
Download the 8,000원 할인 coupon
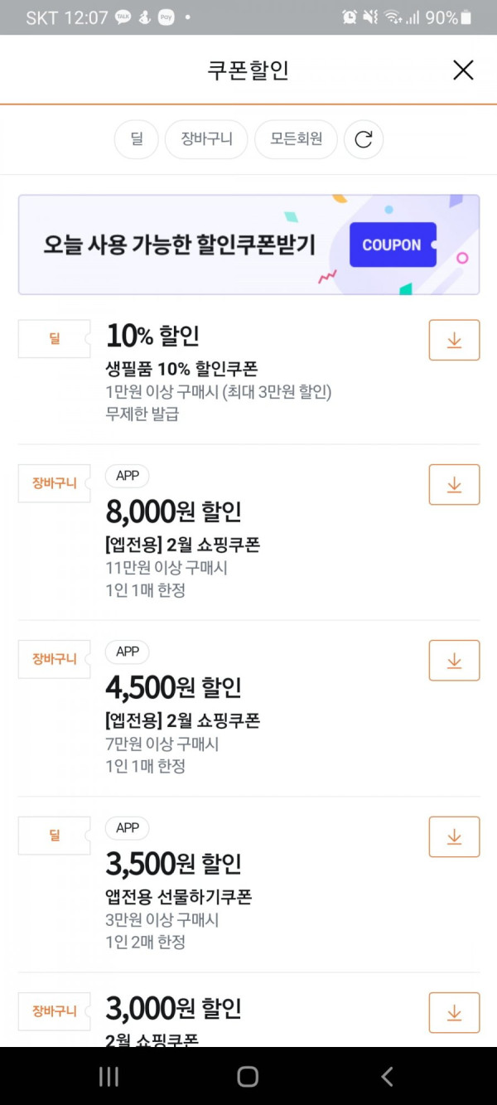pos(454,485)
